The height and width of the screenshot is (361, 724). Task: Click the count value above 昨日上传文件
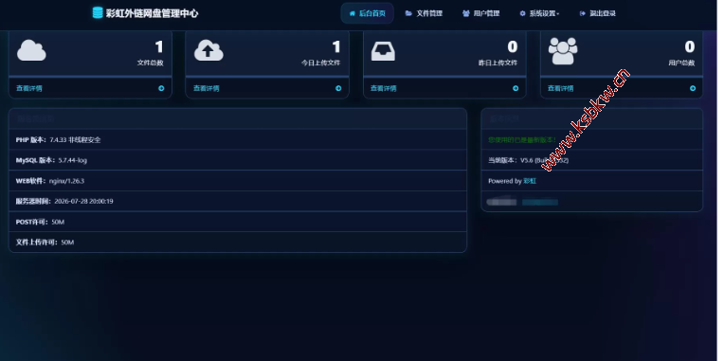(x=513, y=46)
